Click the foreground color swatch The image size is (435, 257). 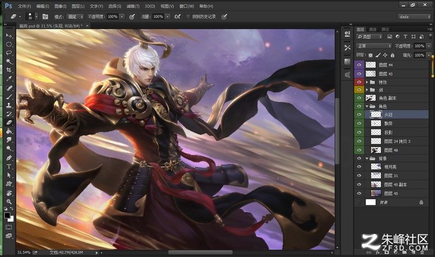(x=7, y=216)
